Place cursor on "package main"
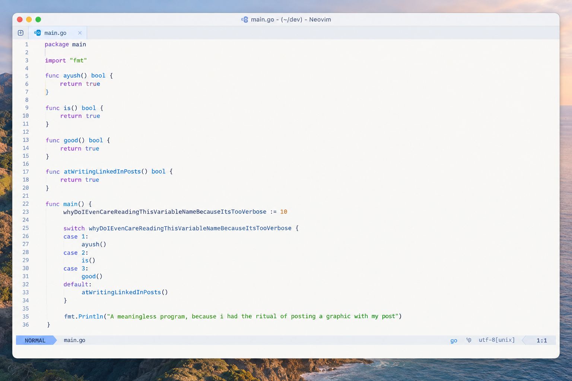572x381 pixels. click(x=66, y=44)
